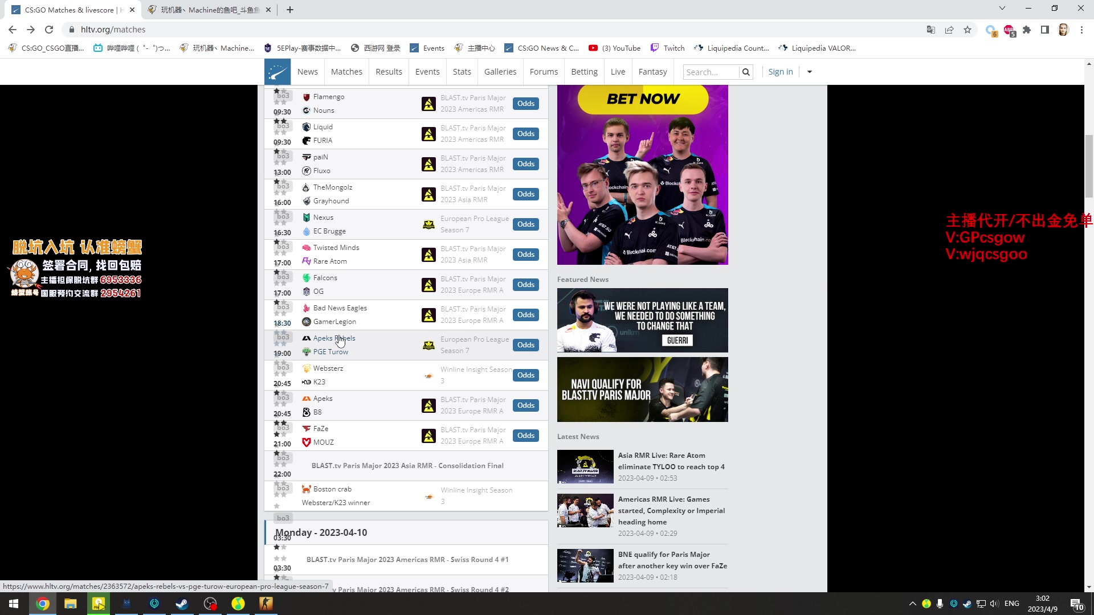Click the FaZe team logo
This screenshot has height=615, width=1094.
[x=307, y=429]
